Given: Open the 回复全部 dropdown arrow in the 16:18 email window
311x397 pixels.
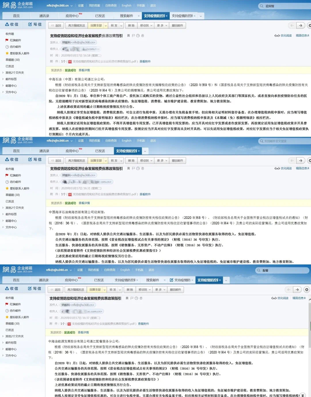Looking at the screenshot, I should [106, 26].
